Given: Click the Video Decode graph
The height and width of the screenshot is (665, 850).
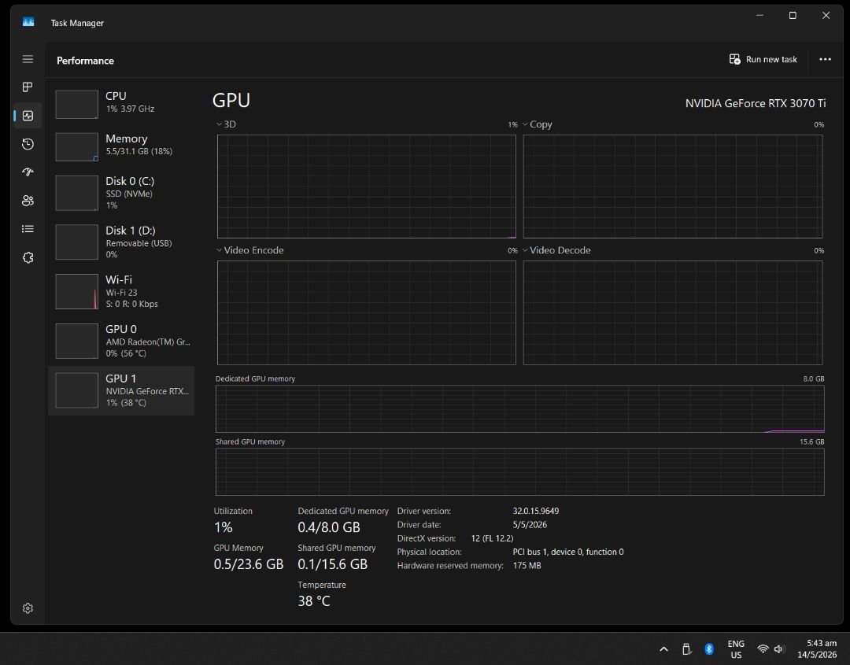Looking at the screenshot, I should click(673, 312).
